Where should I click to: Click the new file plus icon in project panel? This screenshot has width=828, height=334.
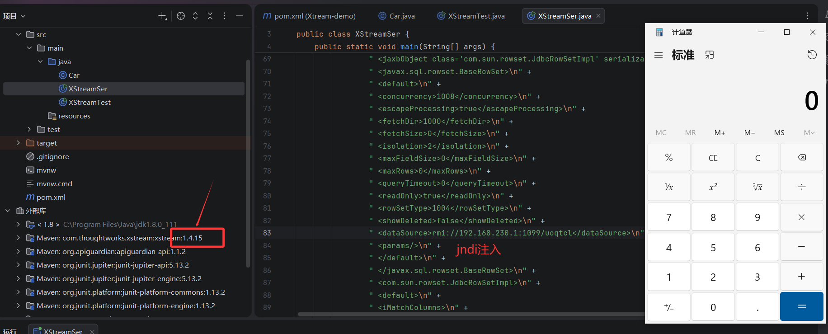162,16
